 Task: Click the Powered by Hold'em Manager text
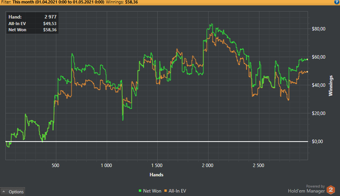point(306,189)
